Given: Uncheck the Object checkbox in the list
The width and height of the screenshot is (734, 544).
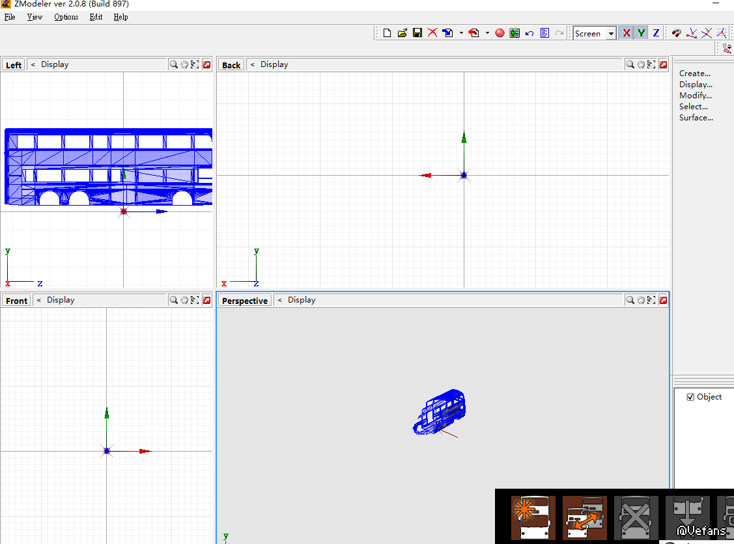Looking at the screenshot, I should (x=690, y=397).
